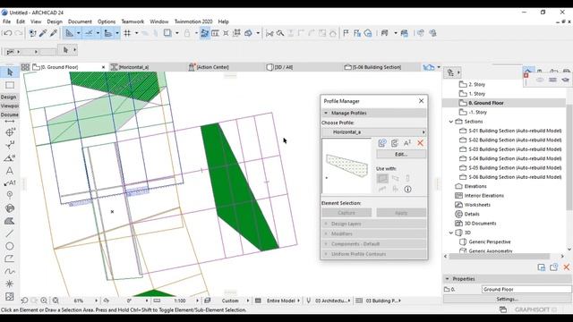Click the Capture button
The image size is (573, 322).
click(x=346, y=213)
